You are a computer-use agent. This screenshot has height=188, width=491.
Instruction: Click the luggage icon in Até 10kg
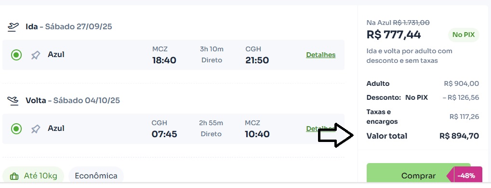14,176
